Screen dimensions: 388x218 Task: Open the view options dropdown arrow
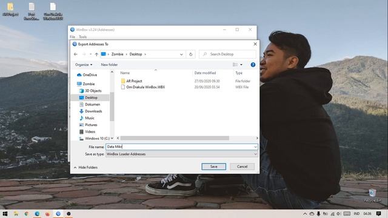tap(241, 65)
